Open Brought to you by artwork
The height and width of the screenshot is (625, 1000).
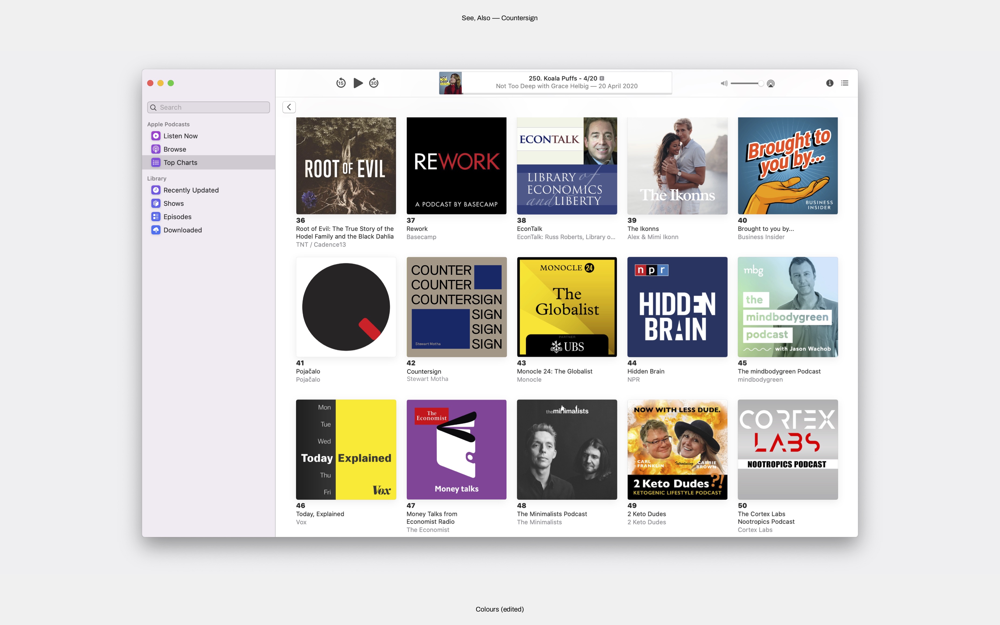click(788, 166)
